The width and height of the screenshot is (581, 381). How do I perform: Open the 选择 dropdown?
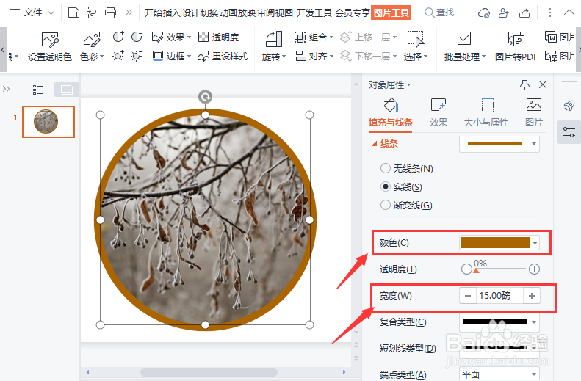tap(416, 47)
